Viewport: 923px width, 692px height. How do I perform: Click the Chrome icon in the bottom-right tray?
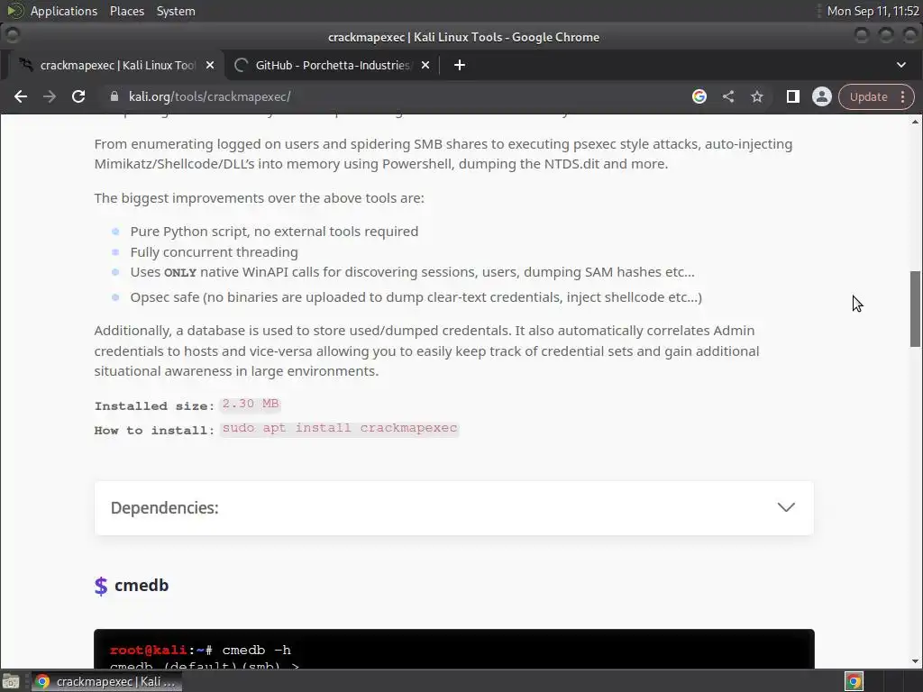point(854,682)
